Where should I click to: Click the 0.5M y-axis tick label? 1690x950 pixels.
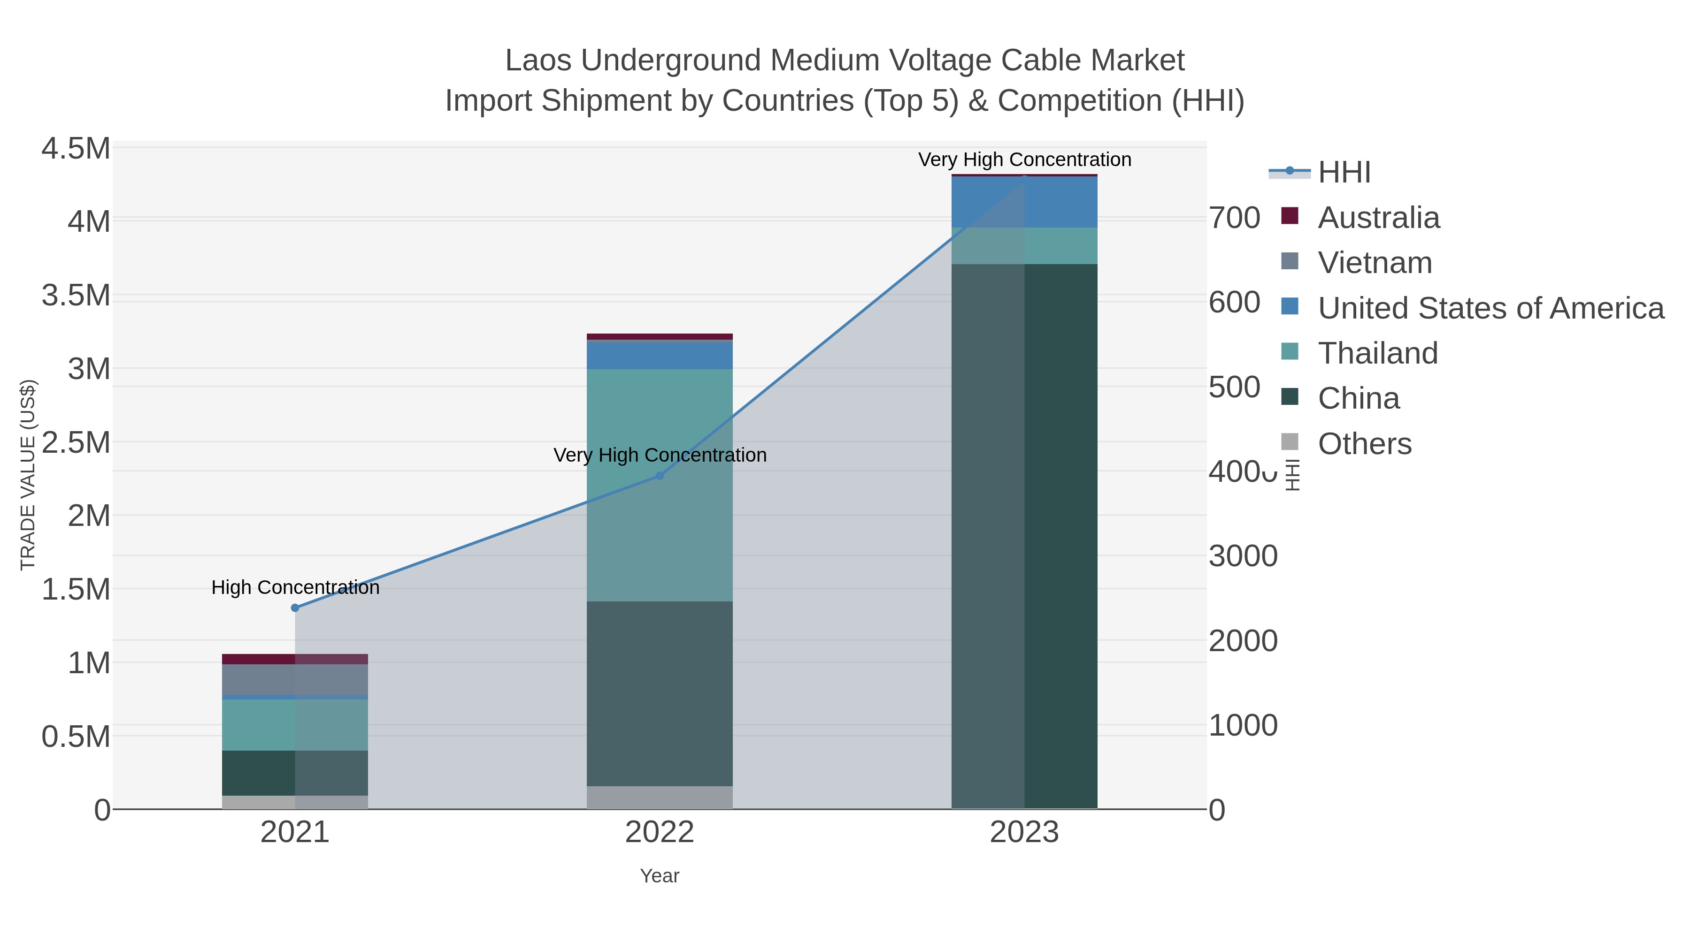click(x=76, y=737)
